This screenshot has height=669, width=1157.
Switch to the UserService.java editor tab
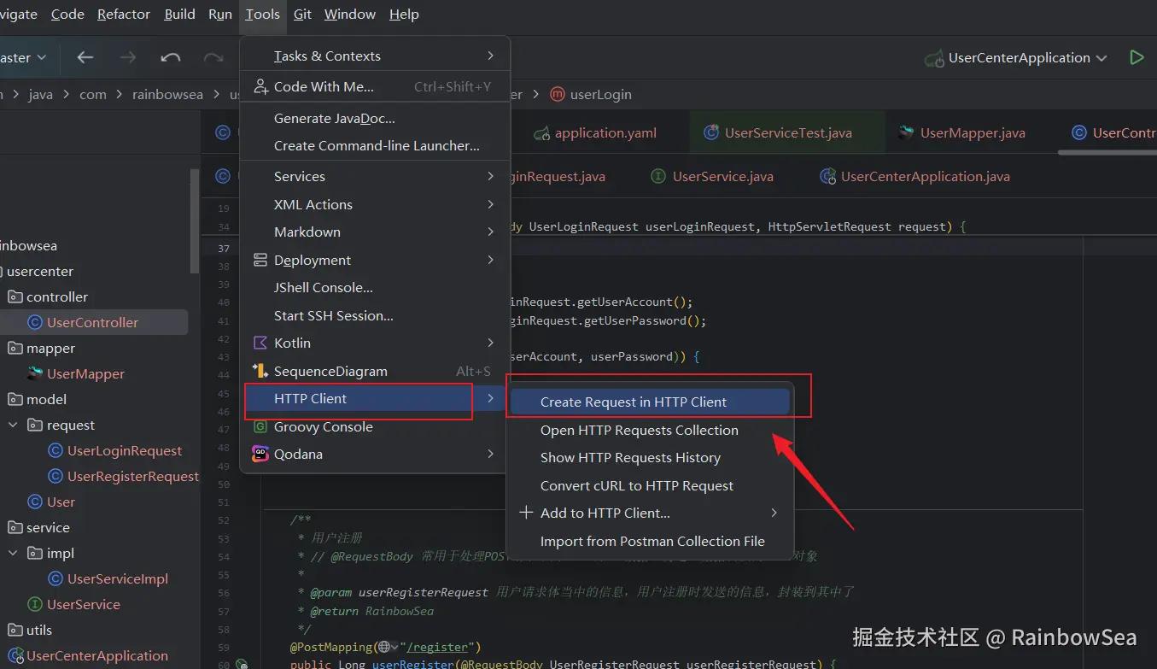coord(712,177)
